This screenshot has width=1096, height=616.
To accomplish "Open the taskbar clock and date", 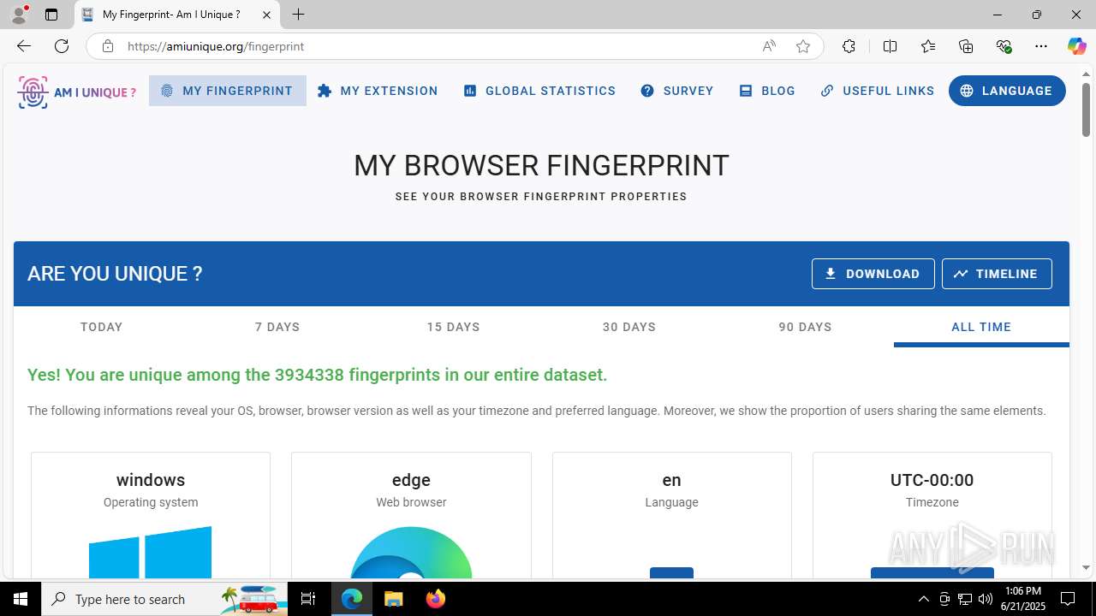I will point(1023,599).
